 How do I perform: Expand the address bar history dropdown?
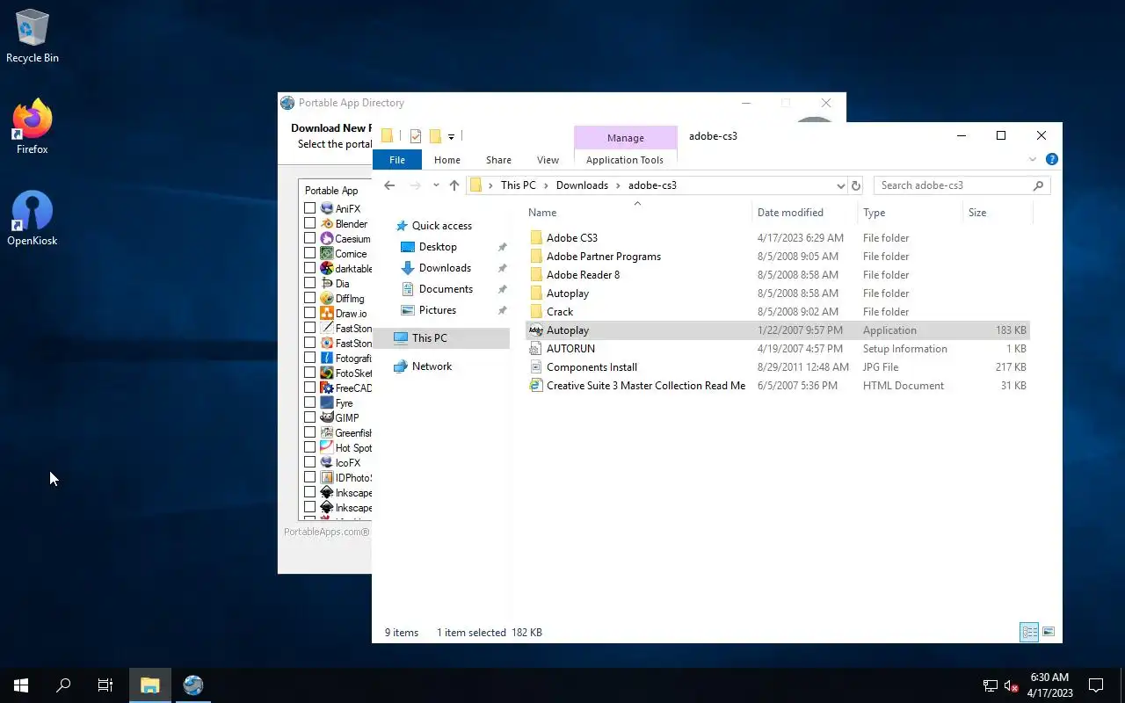pyautogui.click(x=840, y=185)
